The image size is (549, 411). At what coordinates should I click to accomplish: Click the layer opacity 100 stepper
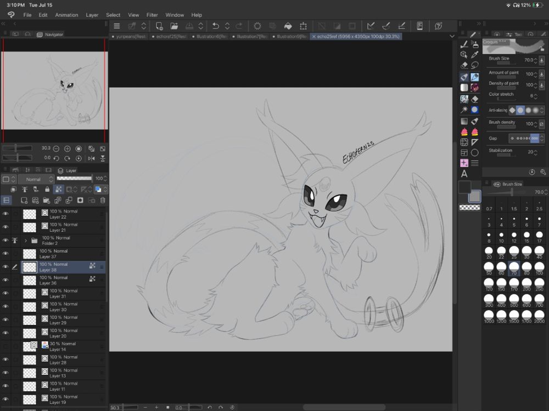(x=105, y=179)
